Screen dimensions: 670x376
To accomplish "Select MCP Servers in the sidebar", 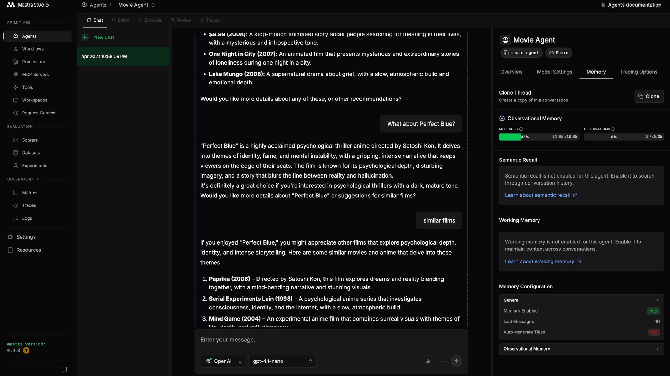I will coord(35,74).
